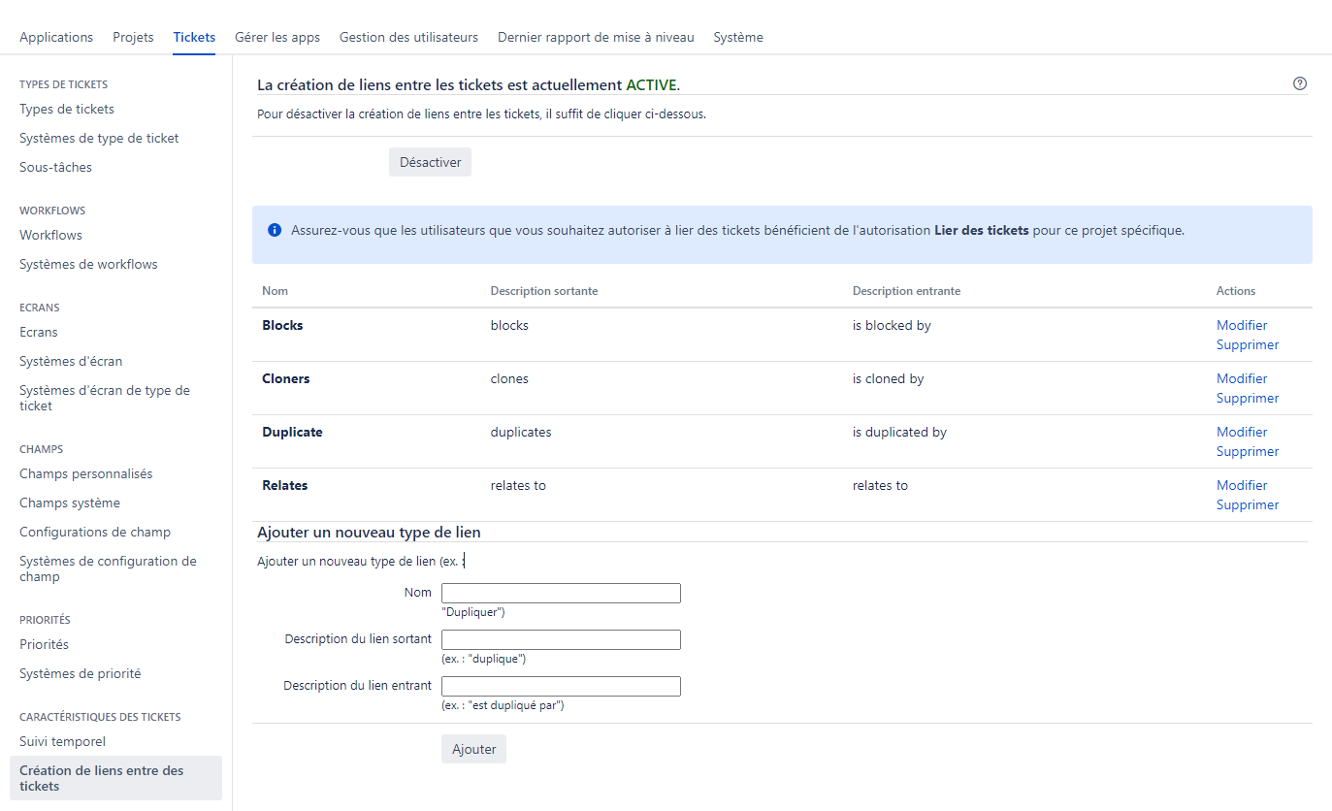
Task: Switch to the Projets tab
Action: click(133, 37)
